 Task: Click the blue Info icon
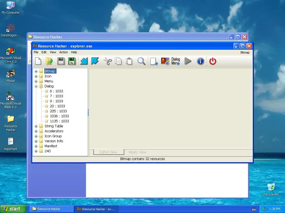200,61
